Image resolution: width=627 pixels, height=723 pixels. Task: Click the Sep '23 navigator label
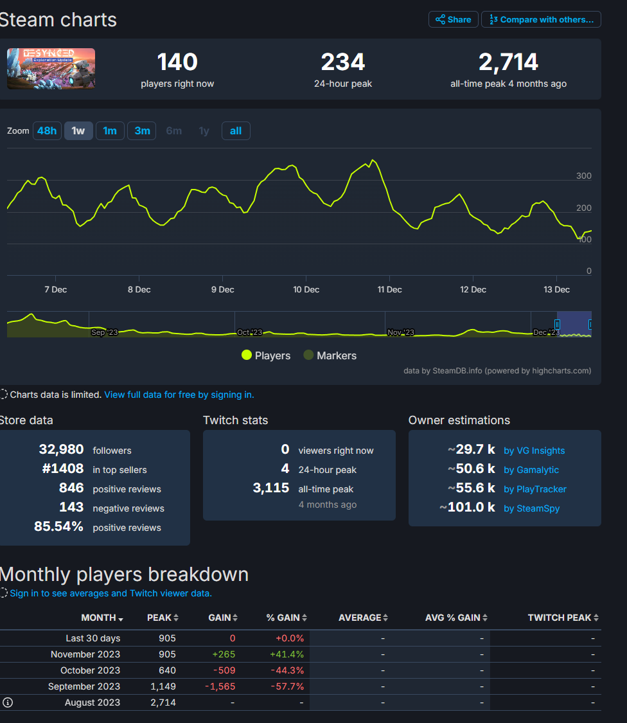coord(105,332)
